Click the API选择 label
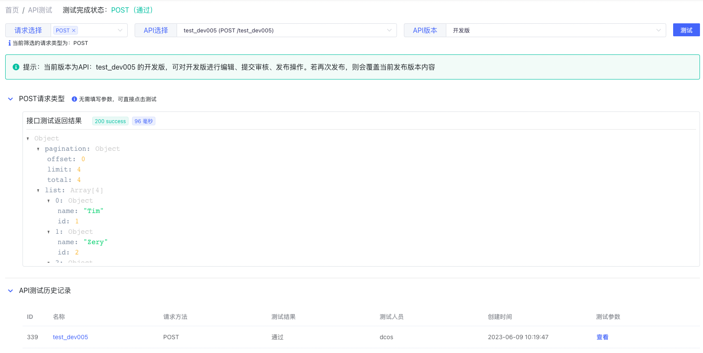The height and width of the screenshot is (353, 703). [x=156, y=30]
